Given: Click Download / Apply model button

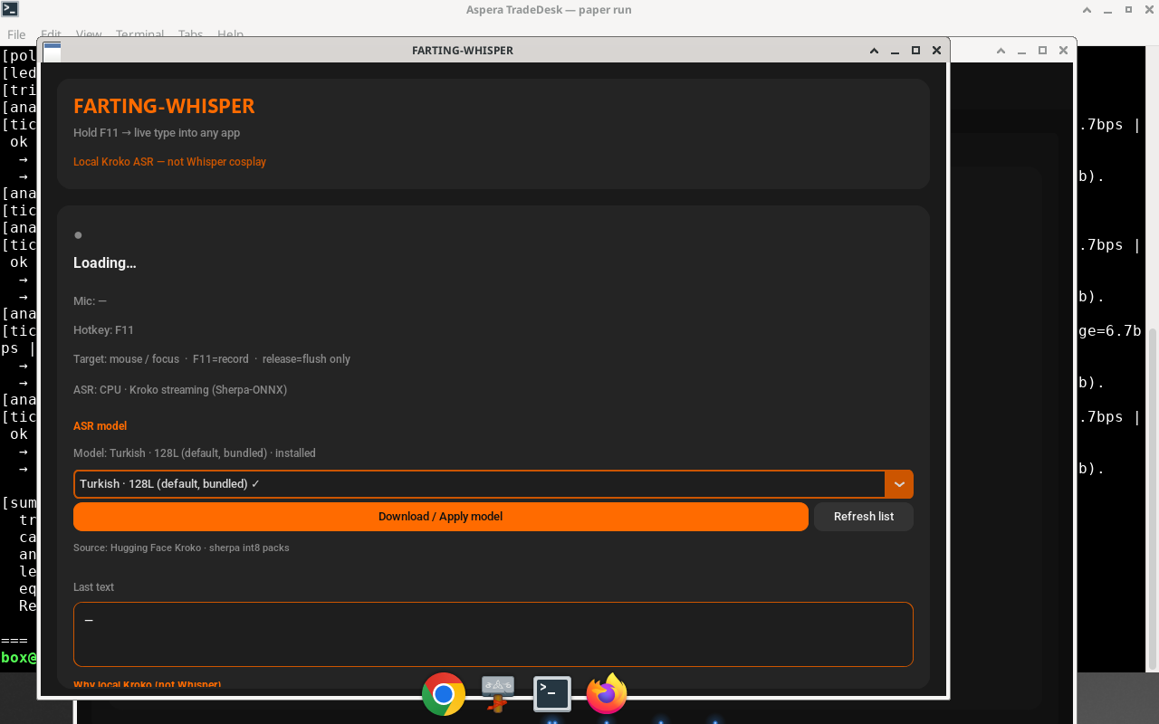Looking at the screenshot, I should click(441, 517).
